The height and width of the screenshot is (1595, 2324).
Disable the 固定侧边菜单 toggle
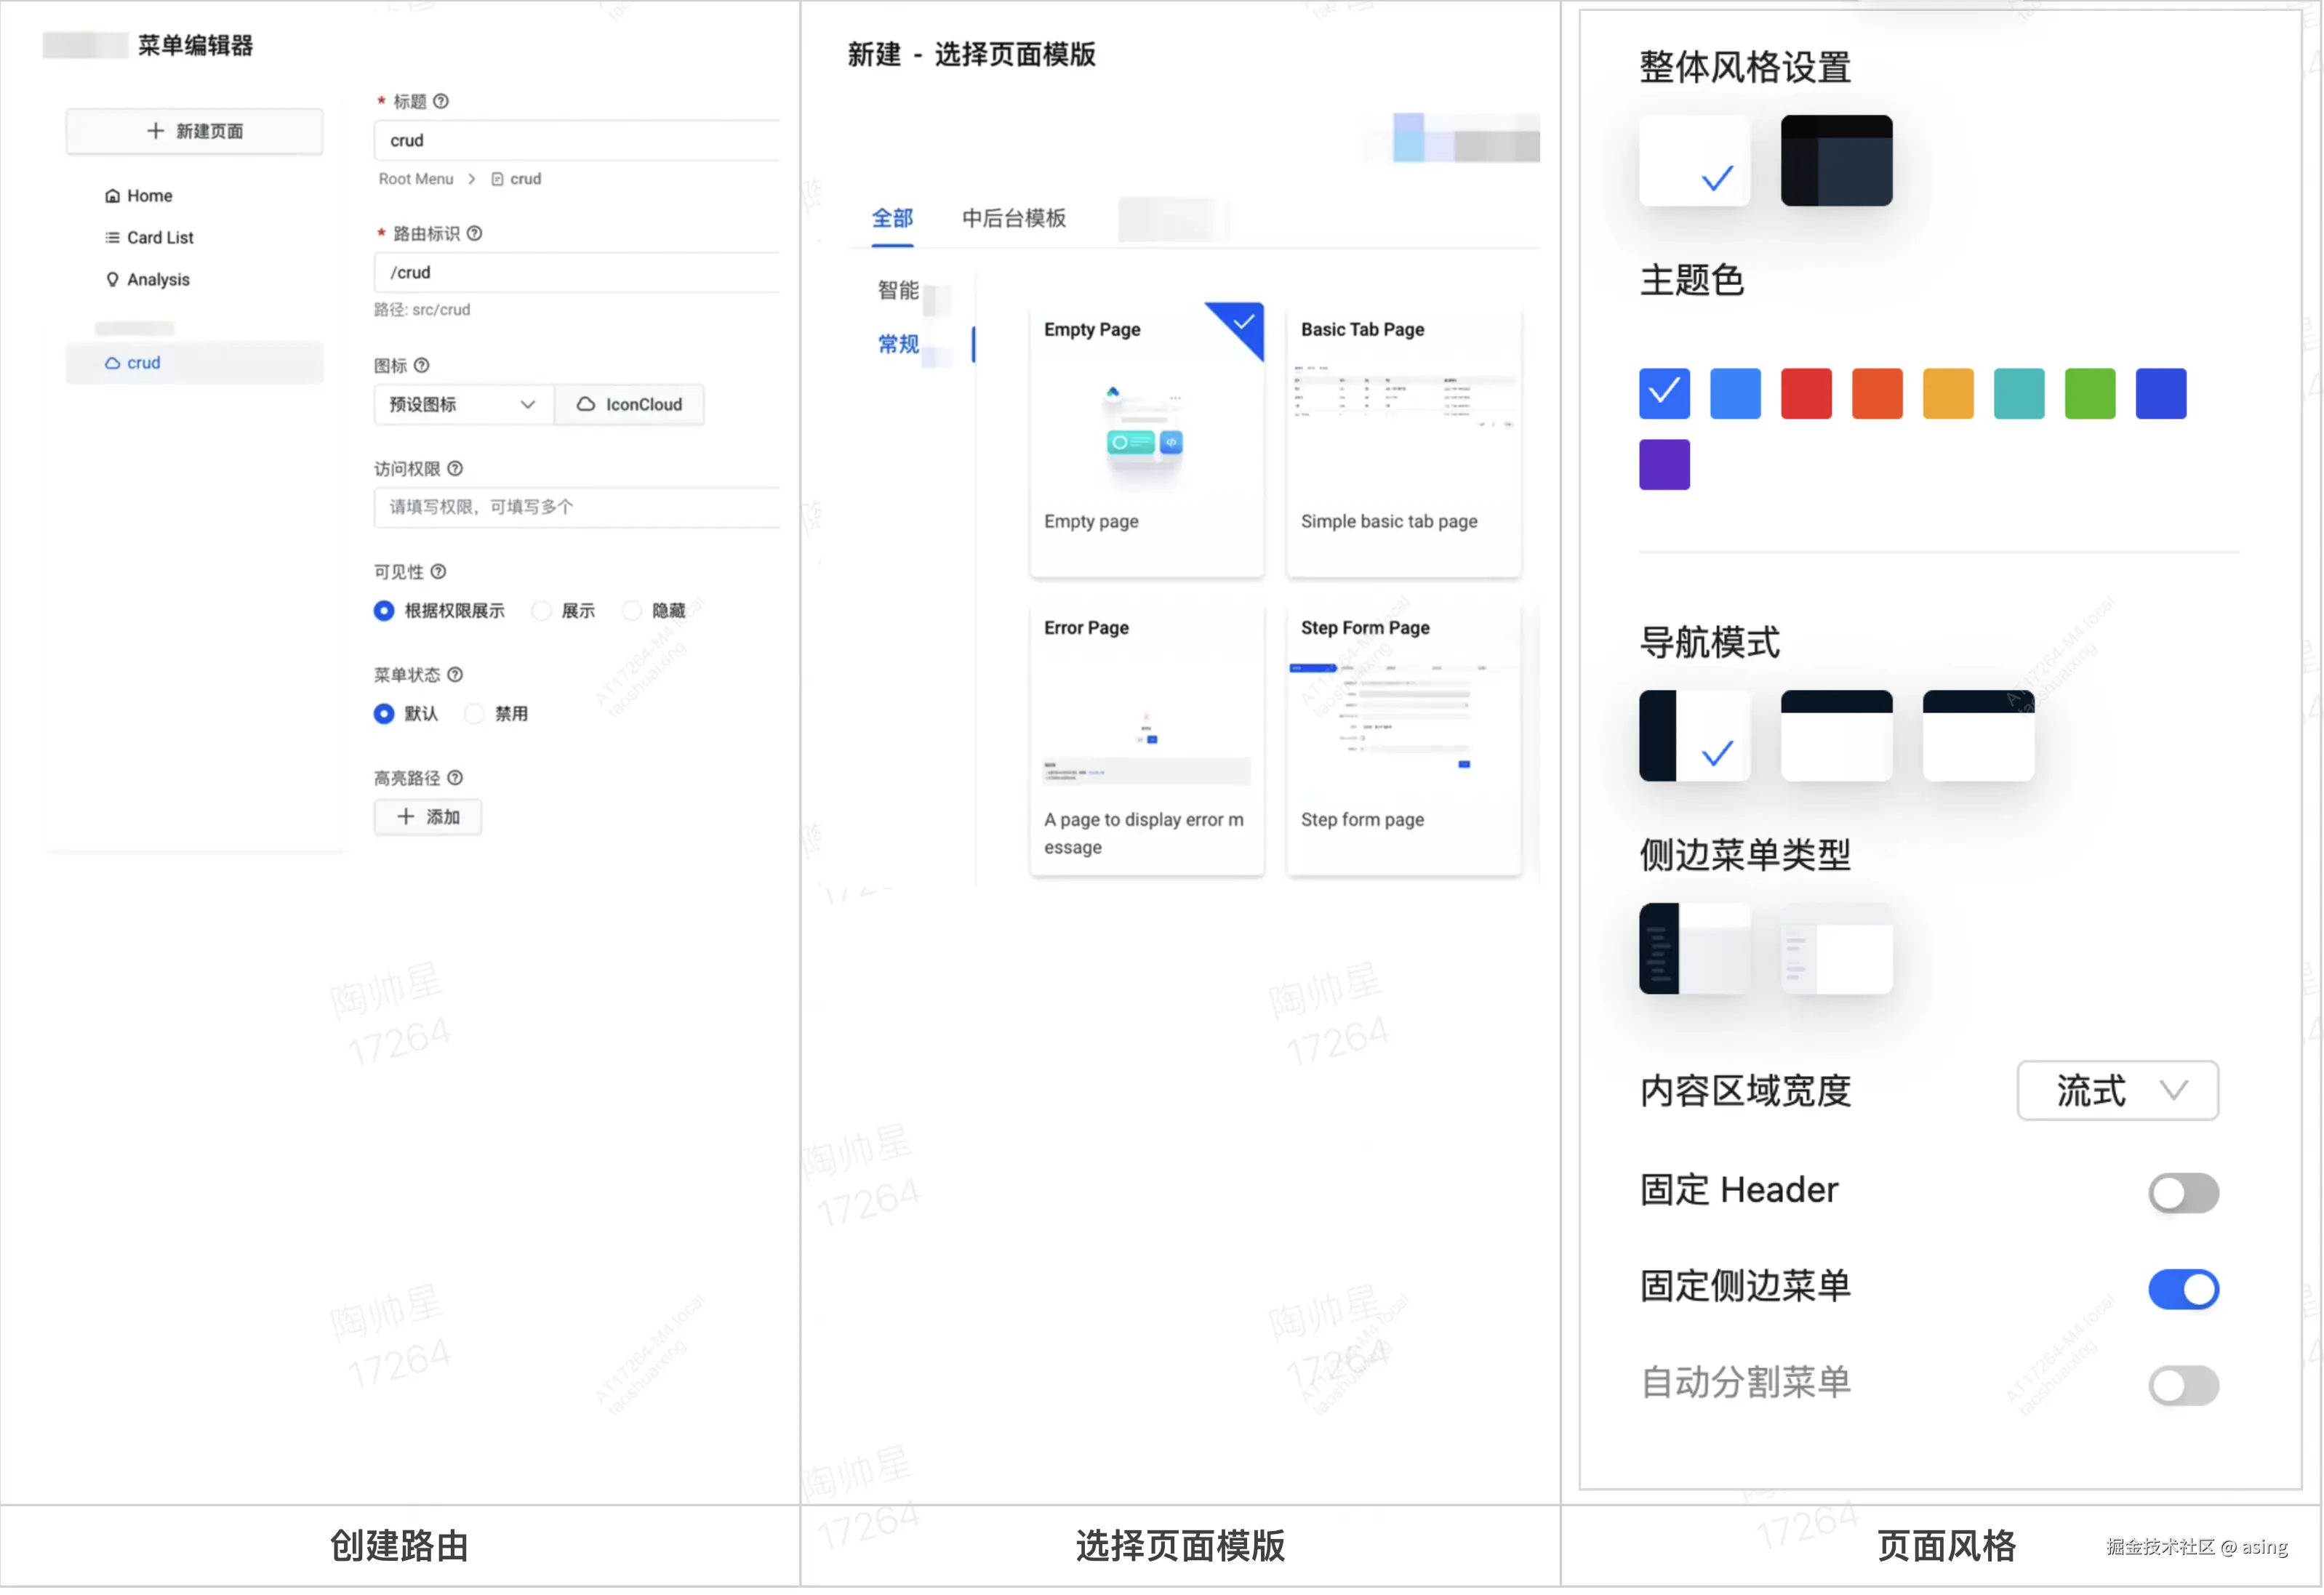(2183, 1289)
